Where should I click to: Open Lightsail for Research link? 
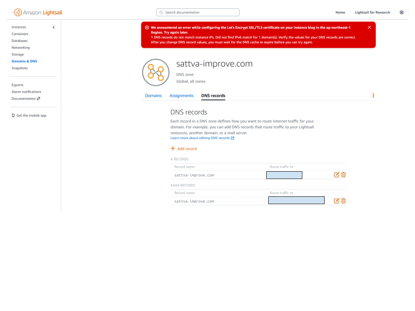pos(372,13)
